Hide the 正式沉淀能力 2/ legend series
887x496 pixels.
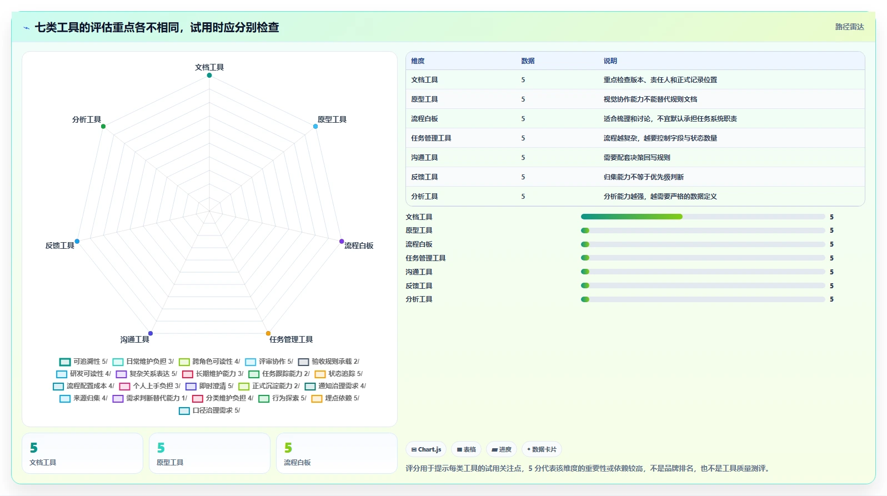[269, 386]
